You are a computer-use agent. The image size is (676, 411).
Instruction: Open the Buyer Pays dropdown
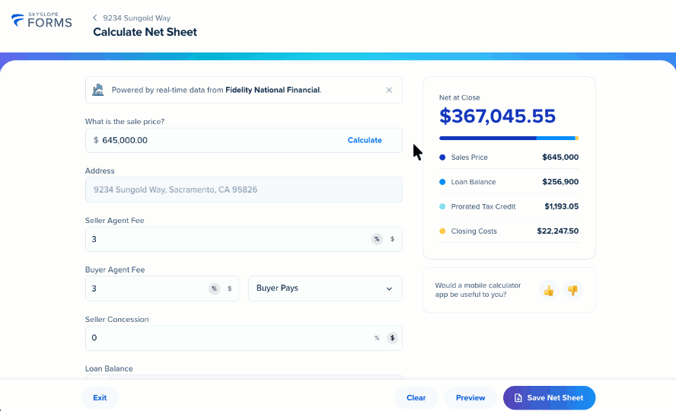click(325, 288)
